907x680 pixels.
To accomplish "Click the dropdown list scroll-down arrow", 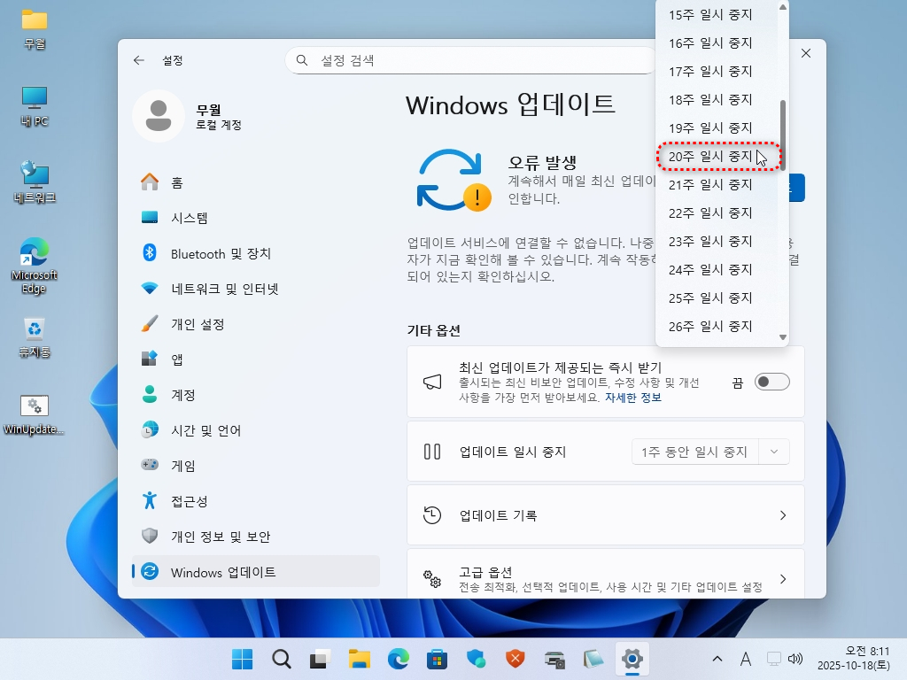I will [x=783, y=337].
